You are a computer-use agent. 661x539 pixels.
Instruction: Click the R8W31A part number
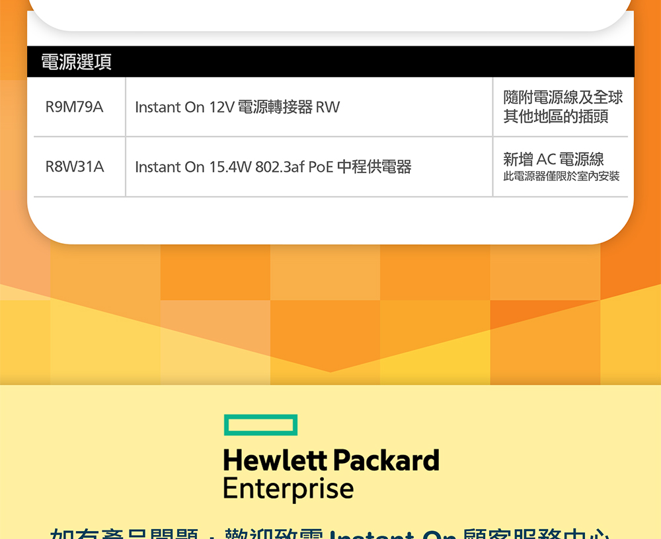coord(74,167)
